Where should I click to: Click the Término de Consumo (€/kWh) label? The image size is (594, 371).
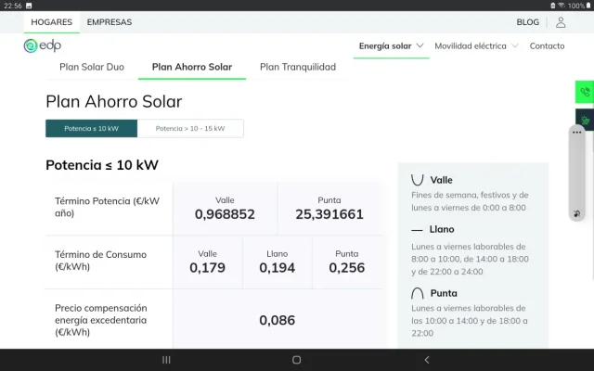(x=101, y=261)
